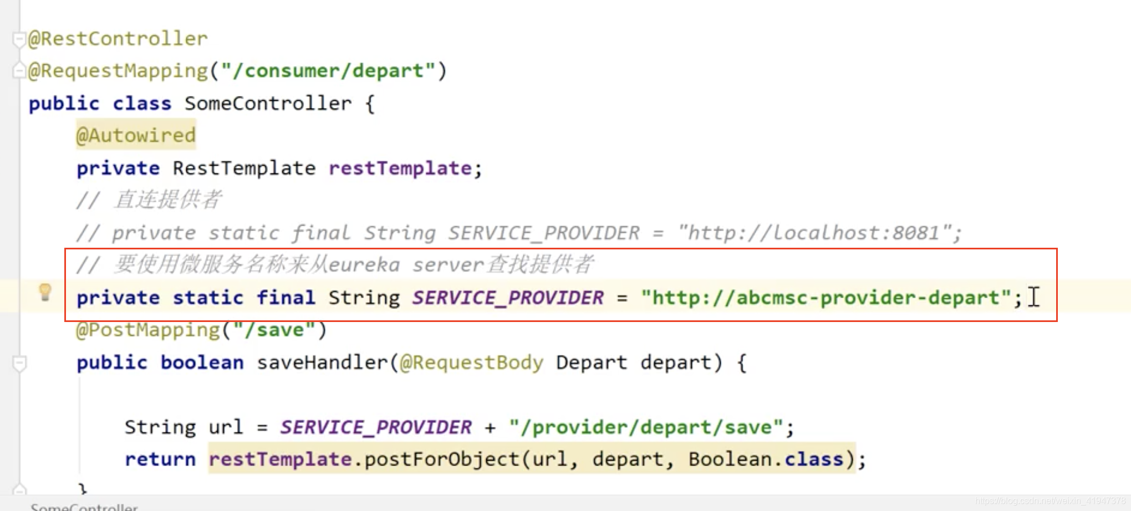Click the postForObject method call

(x=442, y=459)
